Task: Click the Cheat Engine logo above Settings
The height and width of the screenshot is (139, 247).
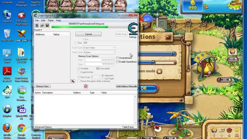Action: click(133, 29)
